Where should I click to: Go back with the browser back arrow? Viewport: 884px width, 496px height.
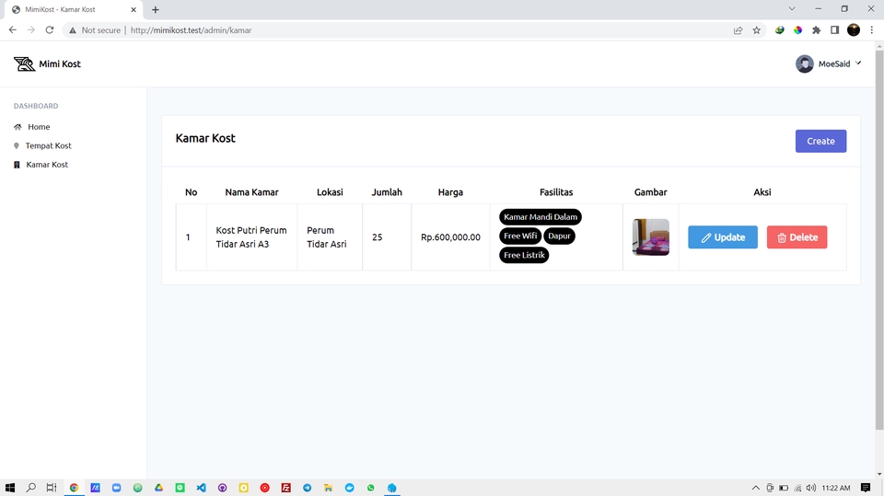point(12,29)
